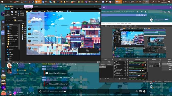Mute the only unmuted OBS mixer channel
The width and height of the screenshot is (172, 96).
pyautogui.click(x=143, y=70)
